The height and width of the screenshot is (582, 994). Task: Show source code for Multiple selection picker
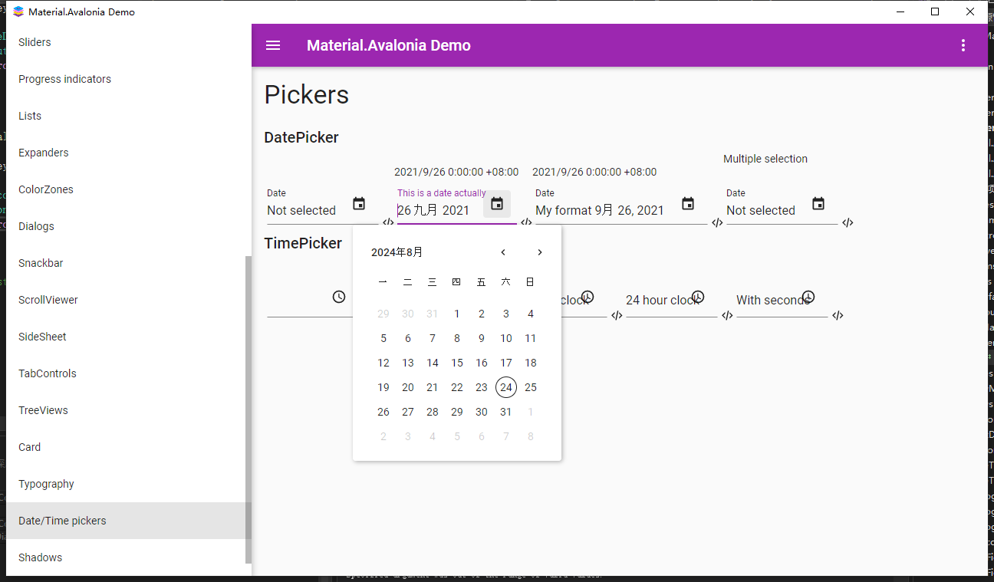pos(848,222)
